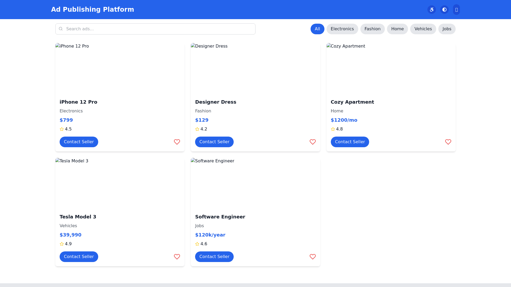
Task: Like the Tesla Model 3 listing
Action: coord(177,257)
